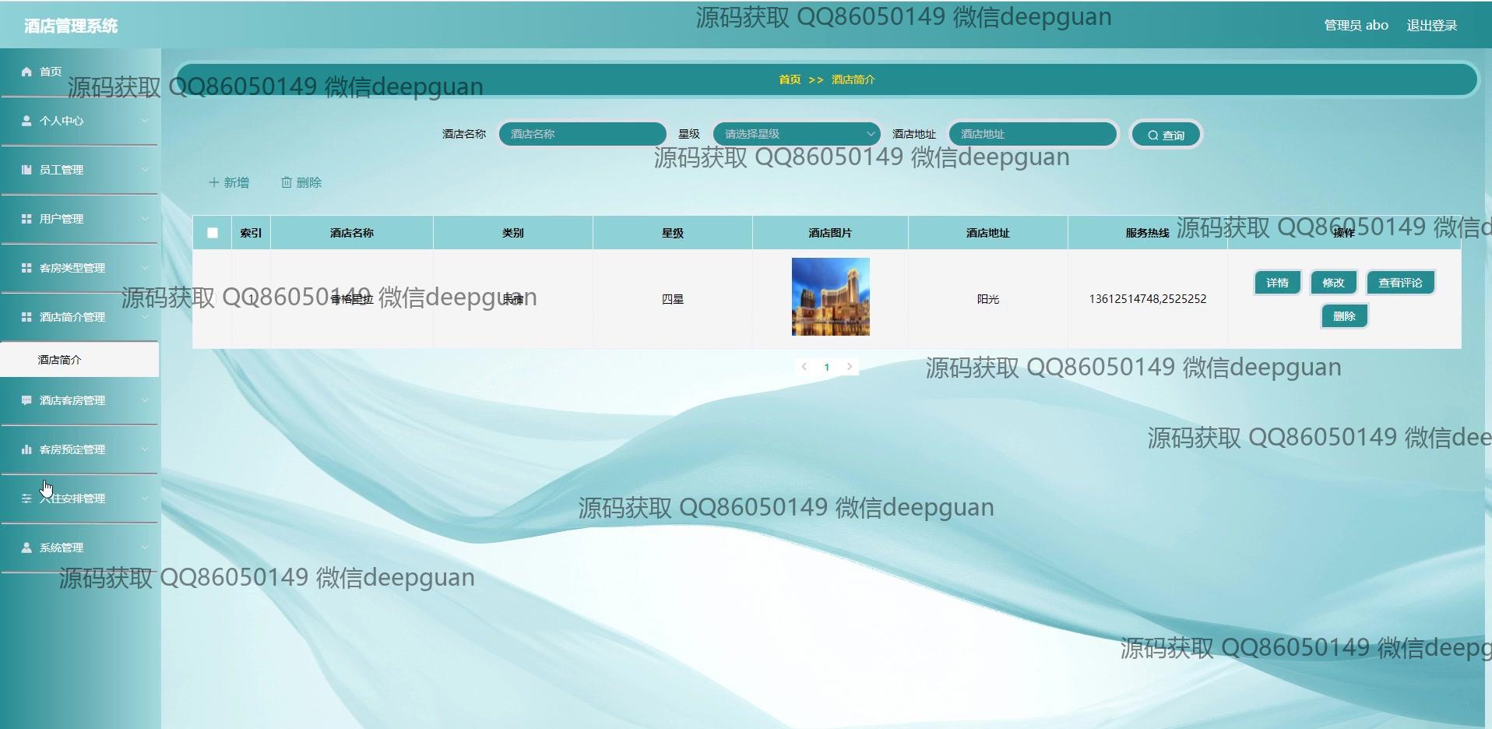1492x729 pixels.
Task: Click 首页 in the breadcrumb trail
Action: coord(788,79)
